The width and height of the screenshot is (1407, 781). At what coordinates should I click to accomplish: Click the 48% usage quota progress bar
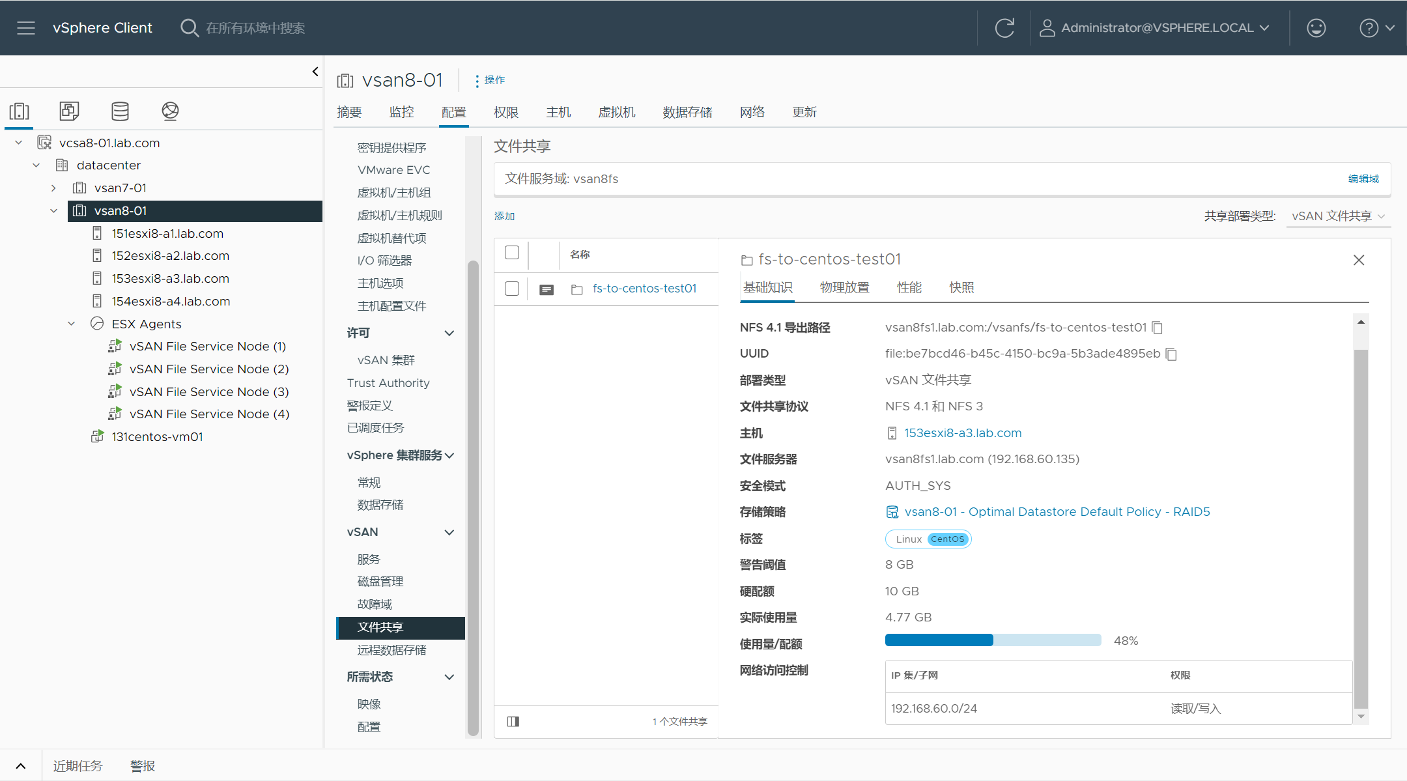[993, 640]
